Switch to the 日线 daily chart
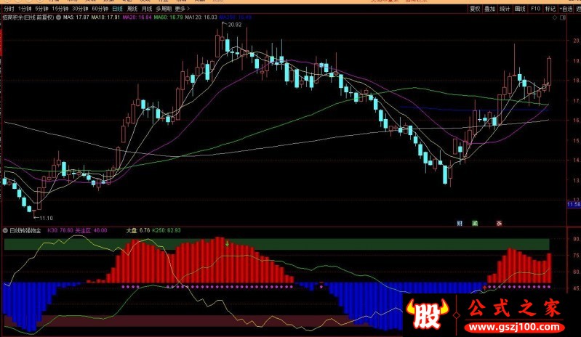The height and width of the screenshot is (337, 581). tap(117, 9)
